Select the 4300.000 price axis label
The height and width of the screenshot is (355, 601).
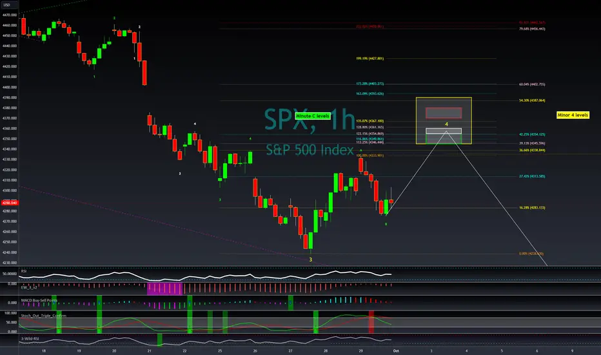click(10, 190)
